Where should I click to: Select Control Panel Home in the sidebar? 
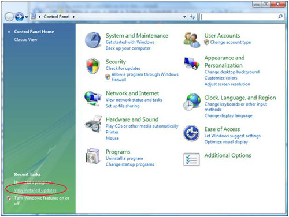pos(34,32)
